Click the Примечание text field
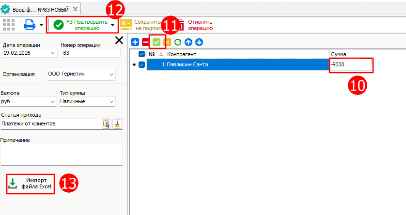The width and height of the screenshot is (406, 215). tap(61, 154)
